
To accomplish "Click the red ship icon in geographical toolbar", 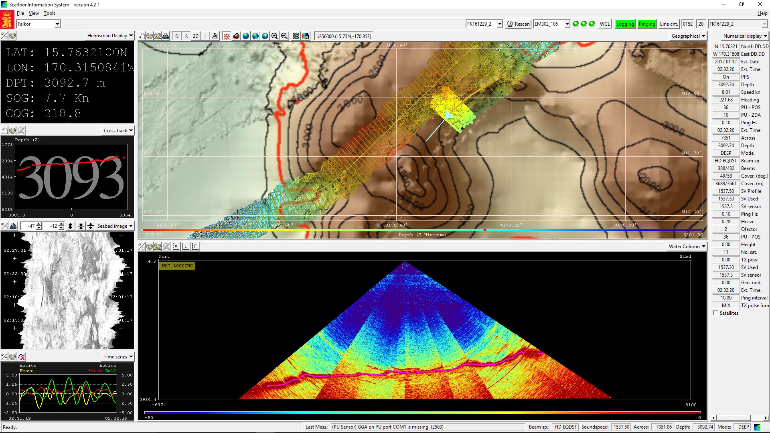I will tap(236, 36).
